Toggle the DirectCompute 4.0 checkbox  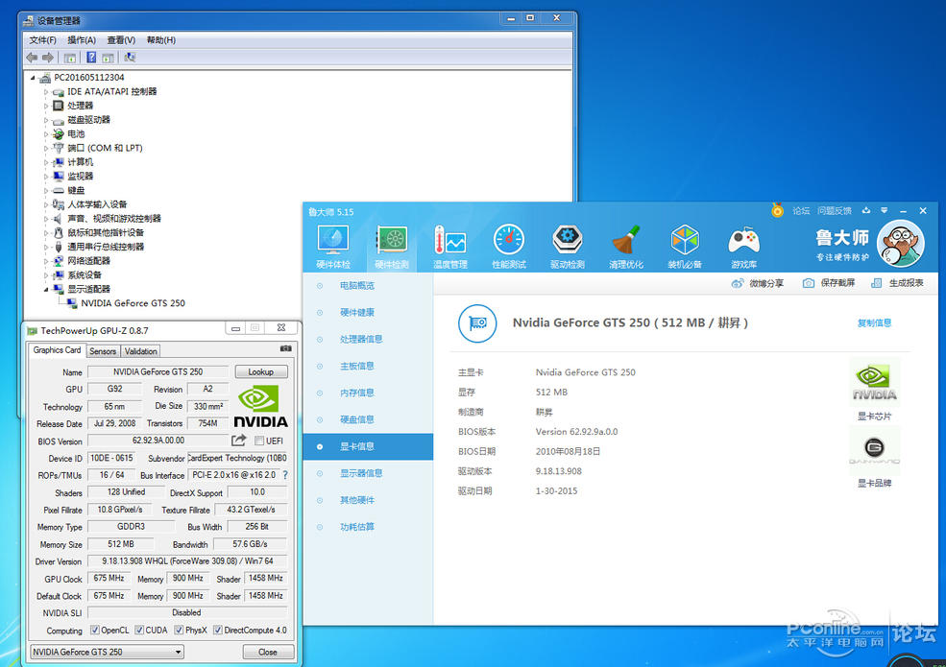point(218,631)
